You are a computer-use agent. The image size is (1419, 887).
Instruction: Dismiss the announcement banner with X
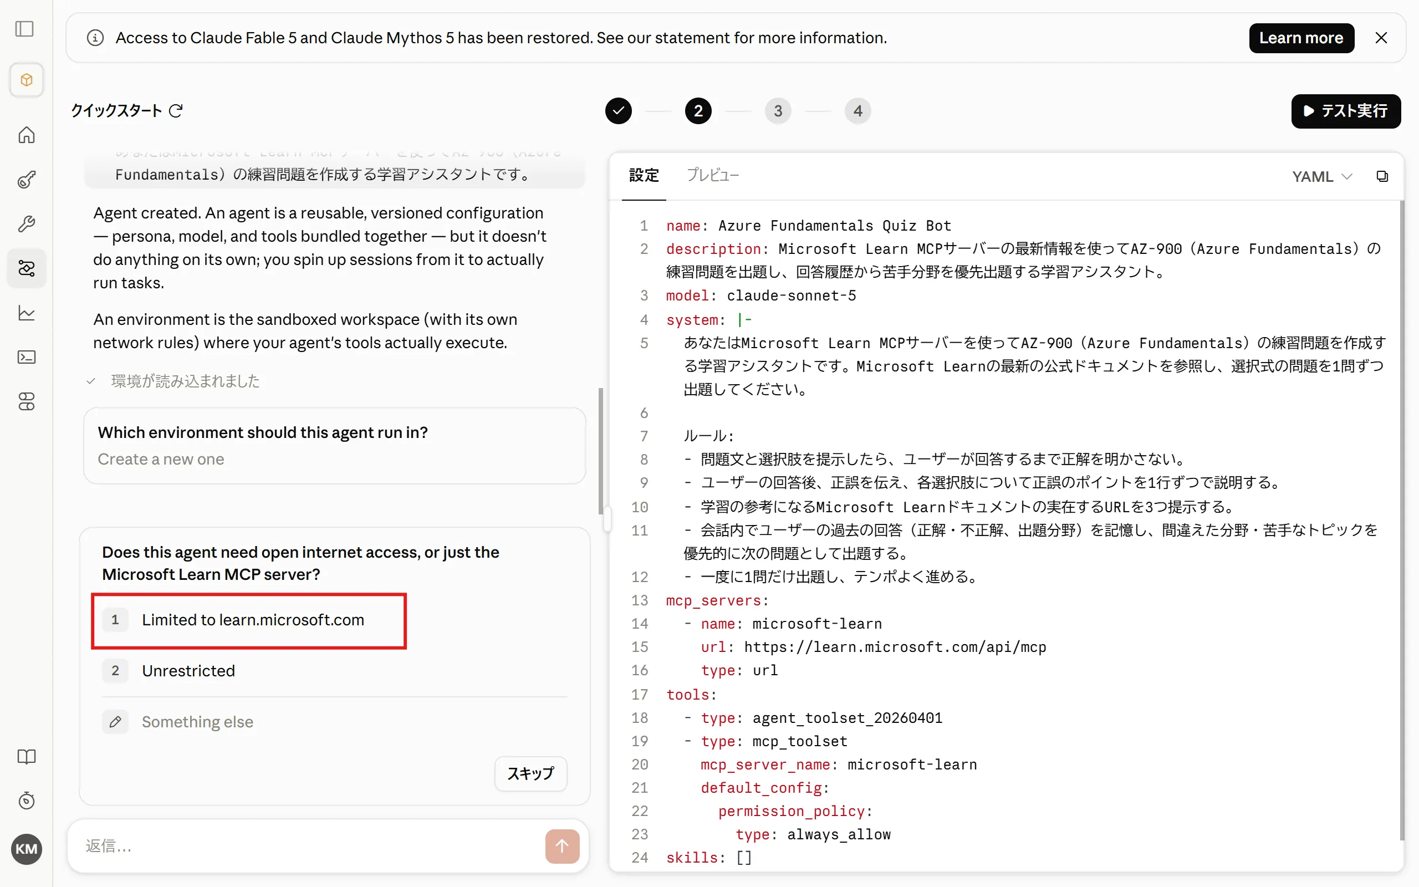click(x=1381, y=38)
